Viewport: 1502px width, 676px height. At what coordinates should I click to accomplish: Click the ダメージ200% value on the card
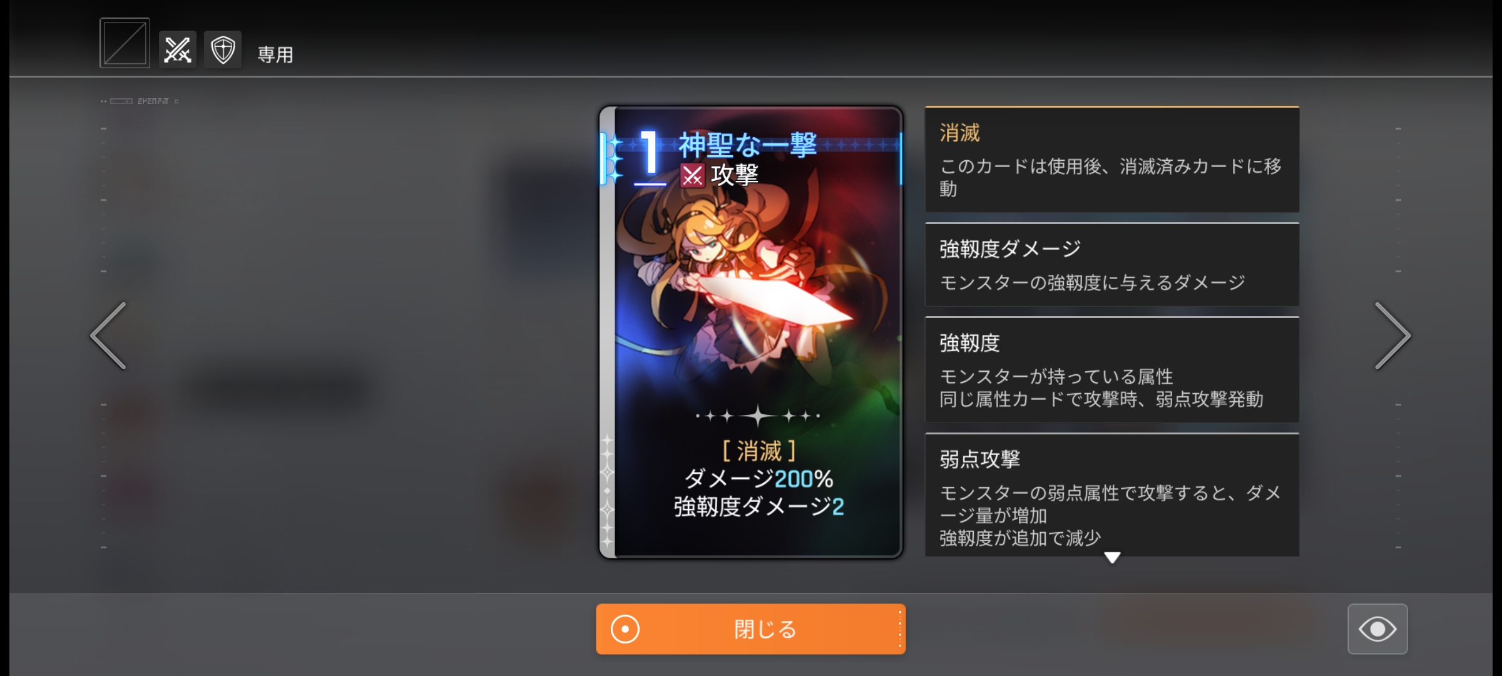pyautogui.click(x=759, y=479)
